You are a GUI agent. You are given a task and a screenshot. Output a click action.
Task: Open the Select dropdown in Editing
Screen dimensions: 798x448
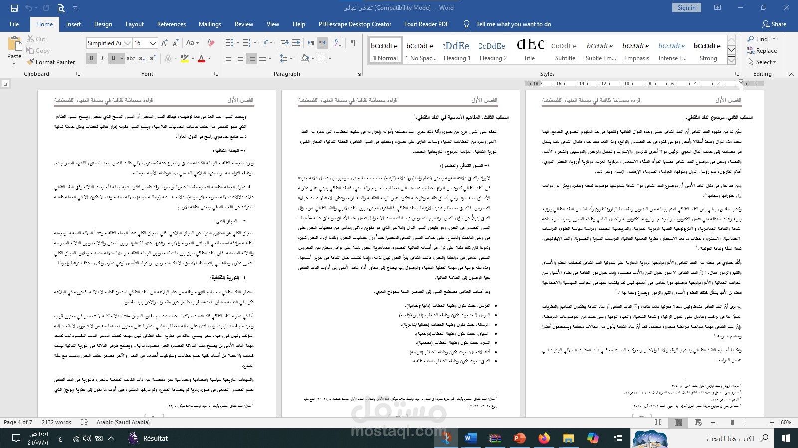(762, 62)
